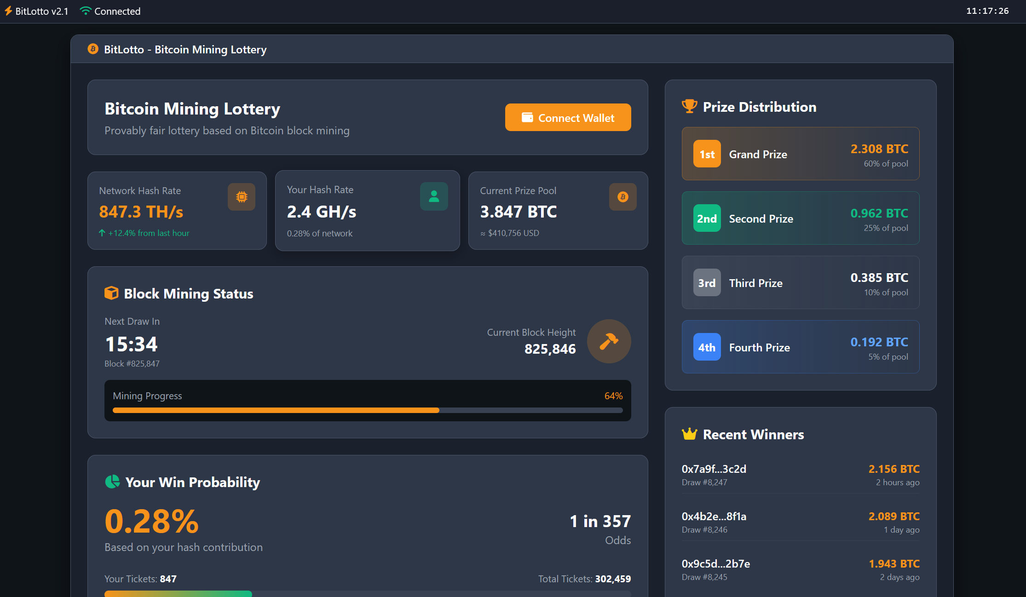Select the 1st Grand Prize tier card
The image size is (1026, 597).
click(800, 154)
